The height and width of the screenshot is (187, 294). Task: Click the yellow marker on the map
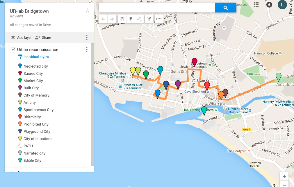[x=133, y=70]
